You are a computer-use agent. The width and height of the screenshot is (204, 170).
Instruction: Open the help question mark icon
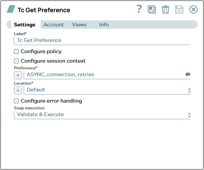(139, 9)
